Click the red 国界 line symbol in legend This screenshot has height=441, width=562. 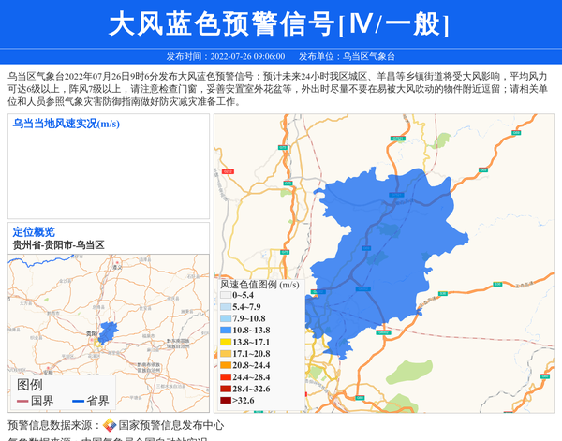tap(22, 402)
